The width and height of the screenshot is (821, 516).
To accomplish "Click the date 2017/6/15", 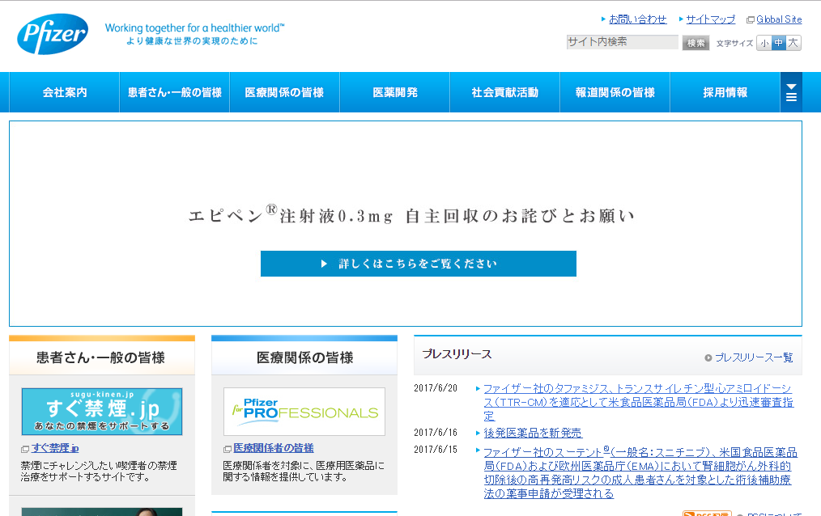I will point(436,449).
